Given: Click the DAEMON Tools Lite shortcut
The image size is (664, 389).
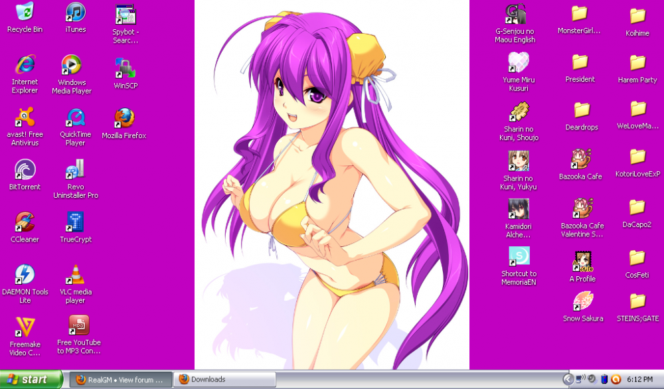Looking at the screenshot, I should pyautogui.click(x=25, y=274).
